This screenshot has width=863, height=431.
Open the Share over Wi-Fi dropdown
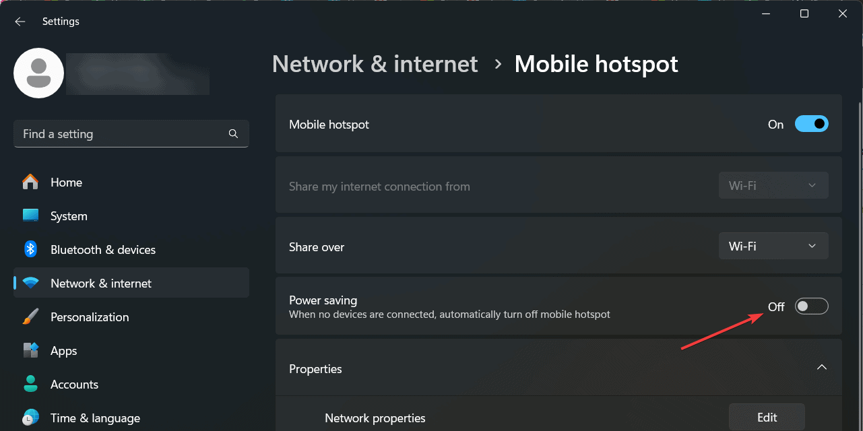(x=773, y=246)
